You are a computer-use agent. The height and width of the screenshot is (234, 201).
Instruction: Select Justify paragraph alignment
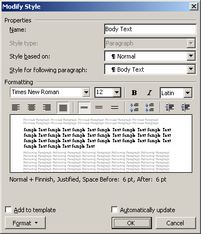[63, 107]
